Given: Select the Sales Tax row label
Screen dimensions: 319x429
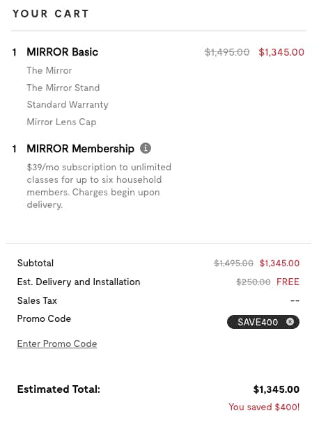Looking at the screenshot, I should point(37,300).
